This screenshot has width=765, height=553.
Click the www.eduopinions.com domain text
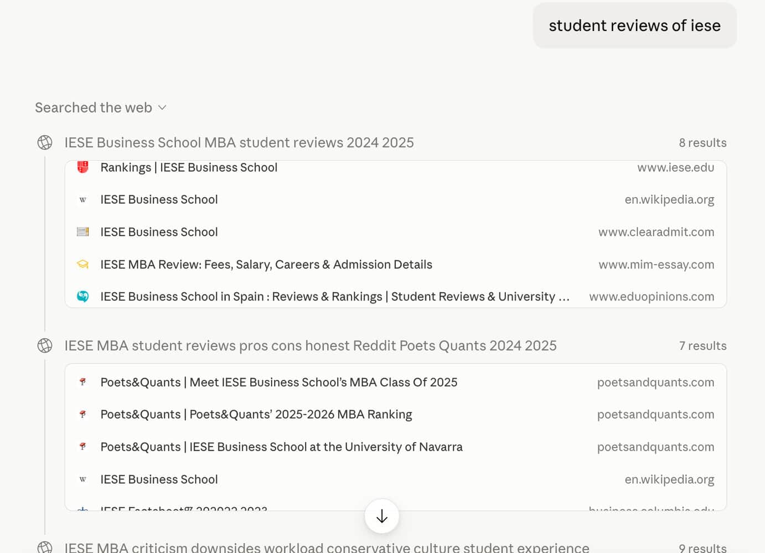(x=652, y=297)
